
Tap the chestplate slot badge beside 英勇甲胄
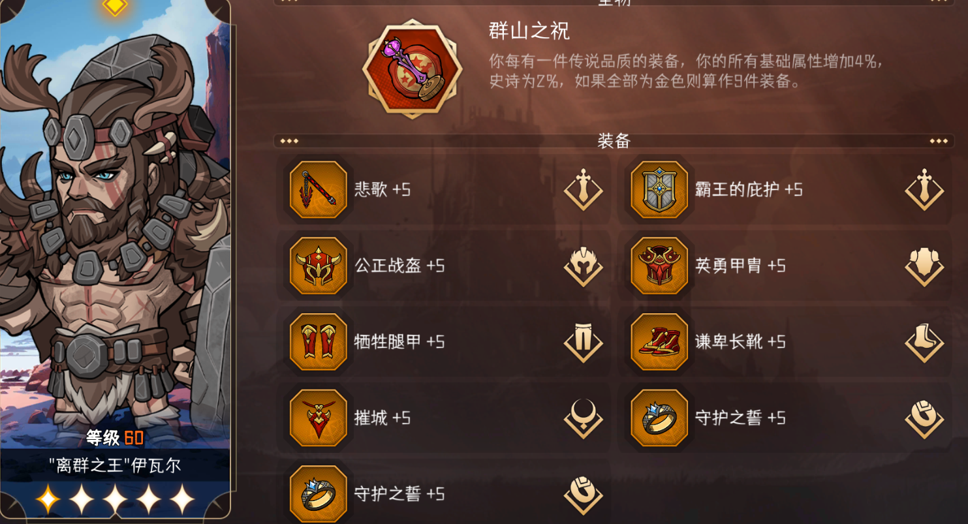point(924,266)
